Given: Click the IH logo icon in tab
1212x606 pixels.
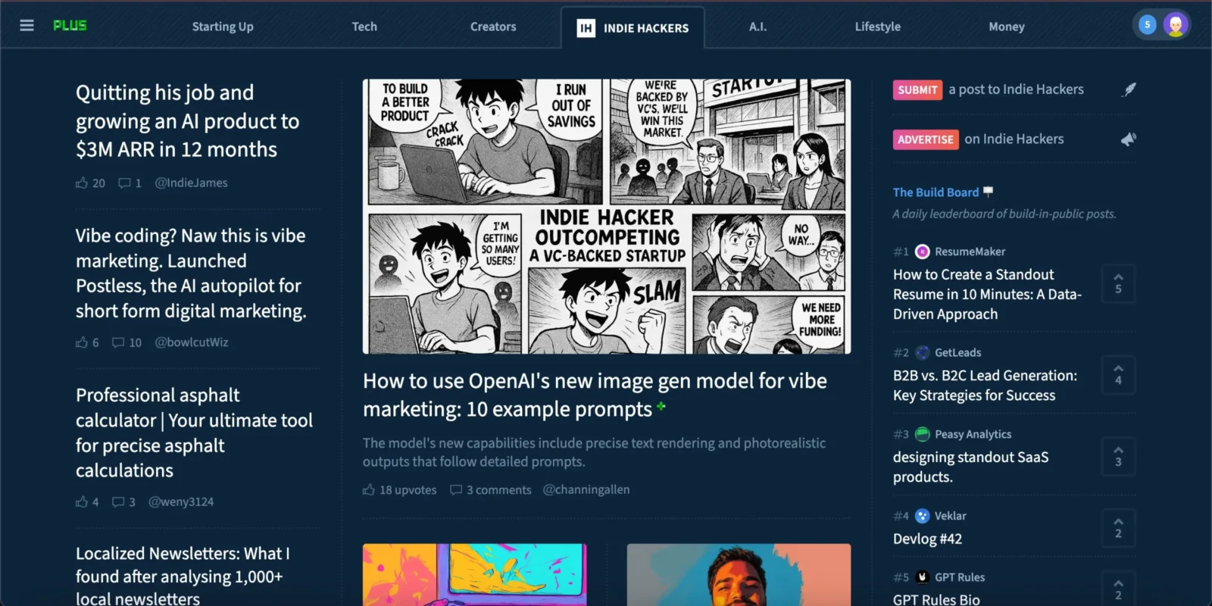Looking at the screenshot, I should (x=586, y=28).
